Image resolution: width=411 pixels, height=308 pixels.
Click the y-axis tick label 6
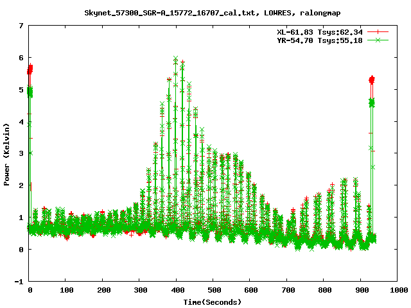click(21, 58)
